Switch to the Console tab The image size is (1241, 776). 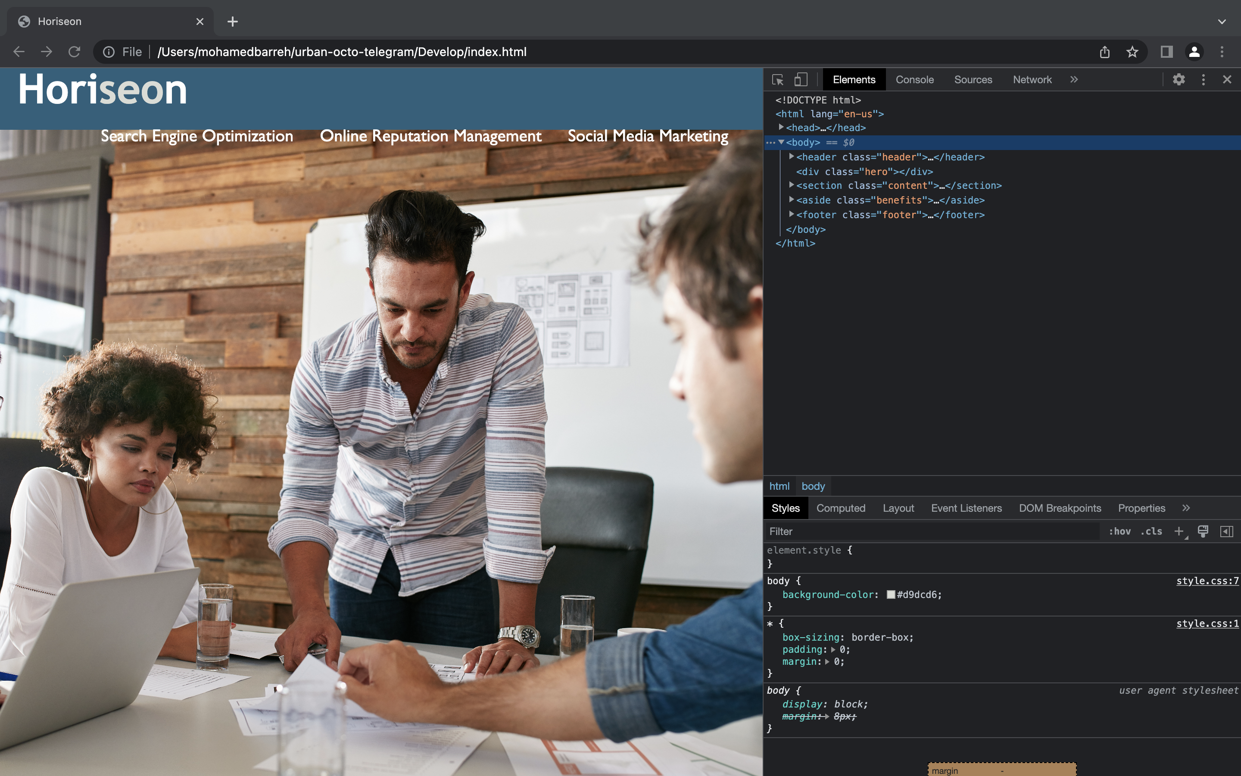pos(914,80)
